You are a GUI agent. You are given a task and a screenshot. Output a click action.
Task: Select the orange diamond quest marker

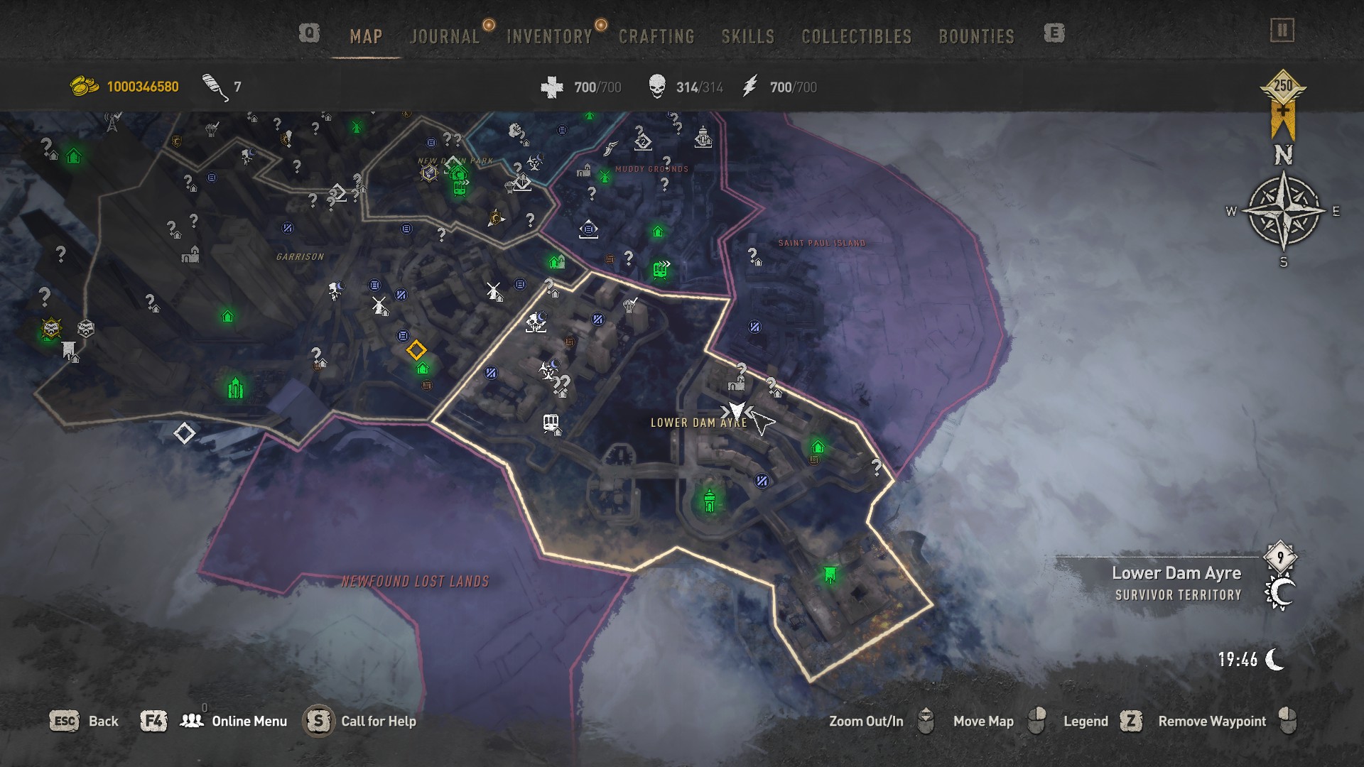[416, 350]
